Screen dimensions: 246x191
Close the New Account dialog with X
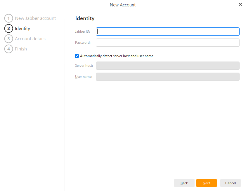[240, 4]
